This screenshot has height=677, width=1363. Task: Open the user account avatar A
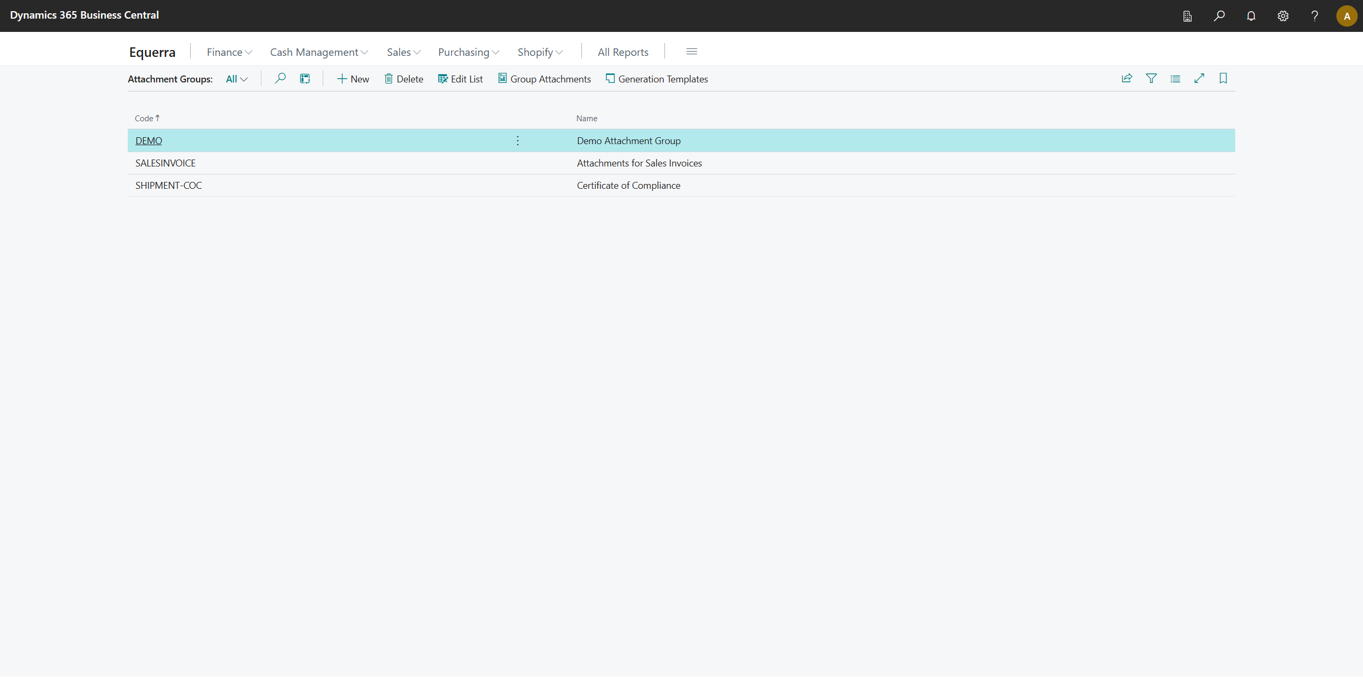(1346, 16)
